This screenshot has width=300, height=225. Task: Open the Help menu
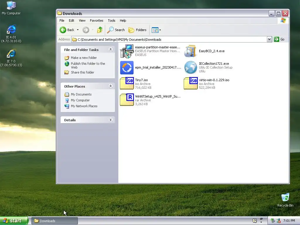[123, 21]
